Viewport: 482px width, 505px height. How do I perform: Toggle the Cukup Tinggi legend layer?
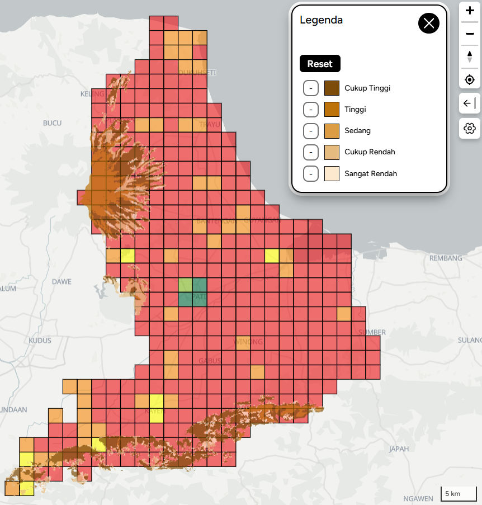(311, 88)
